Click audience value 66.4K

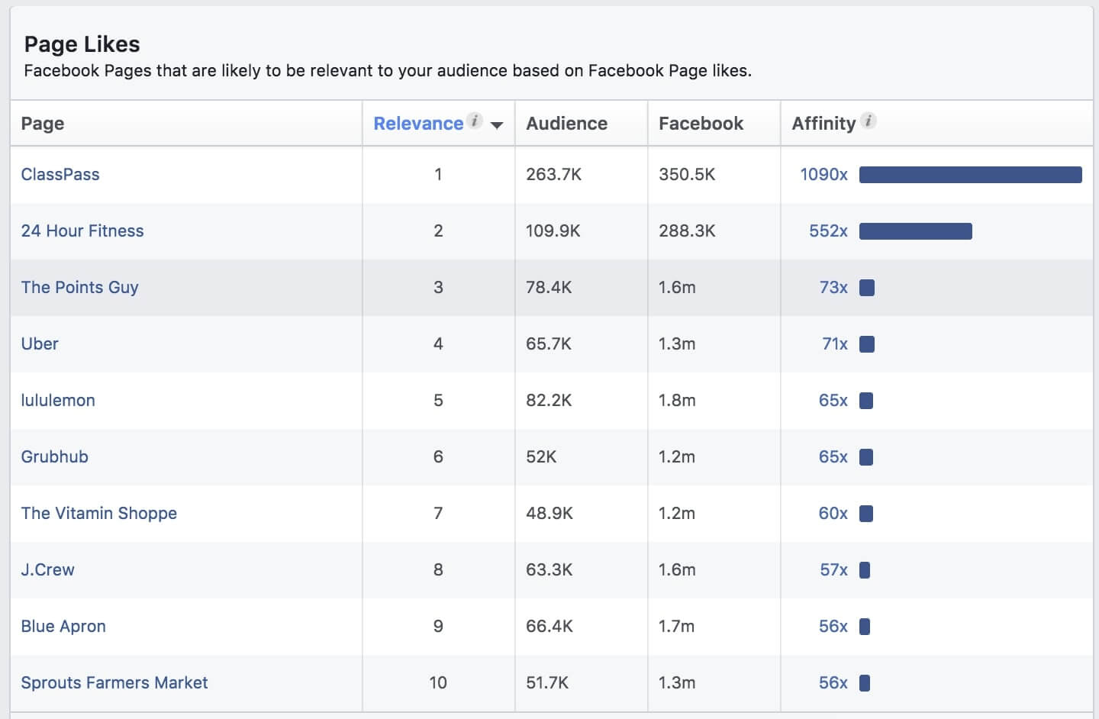(549, 626)
